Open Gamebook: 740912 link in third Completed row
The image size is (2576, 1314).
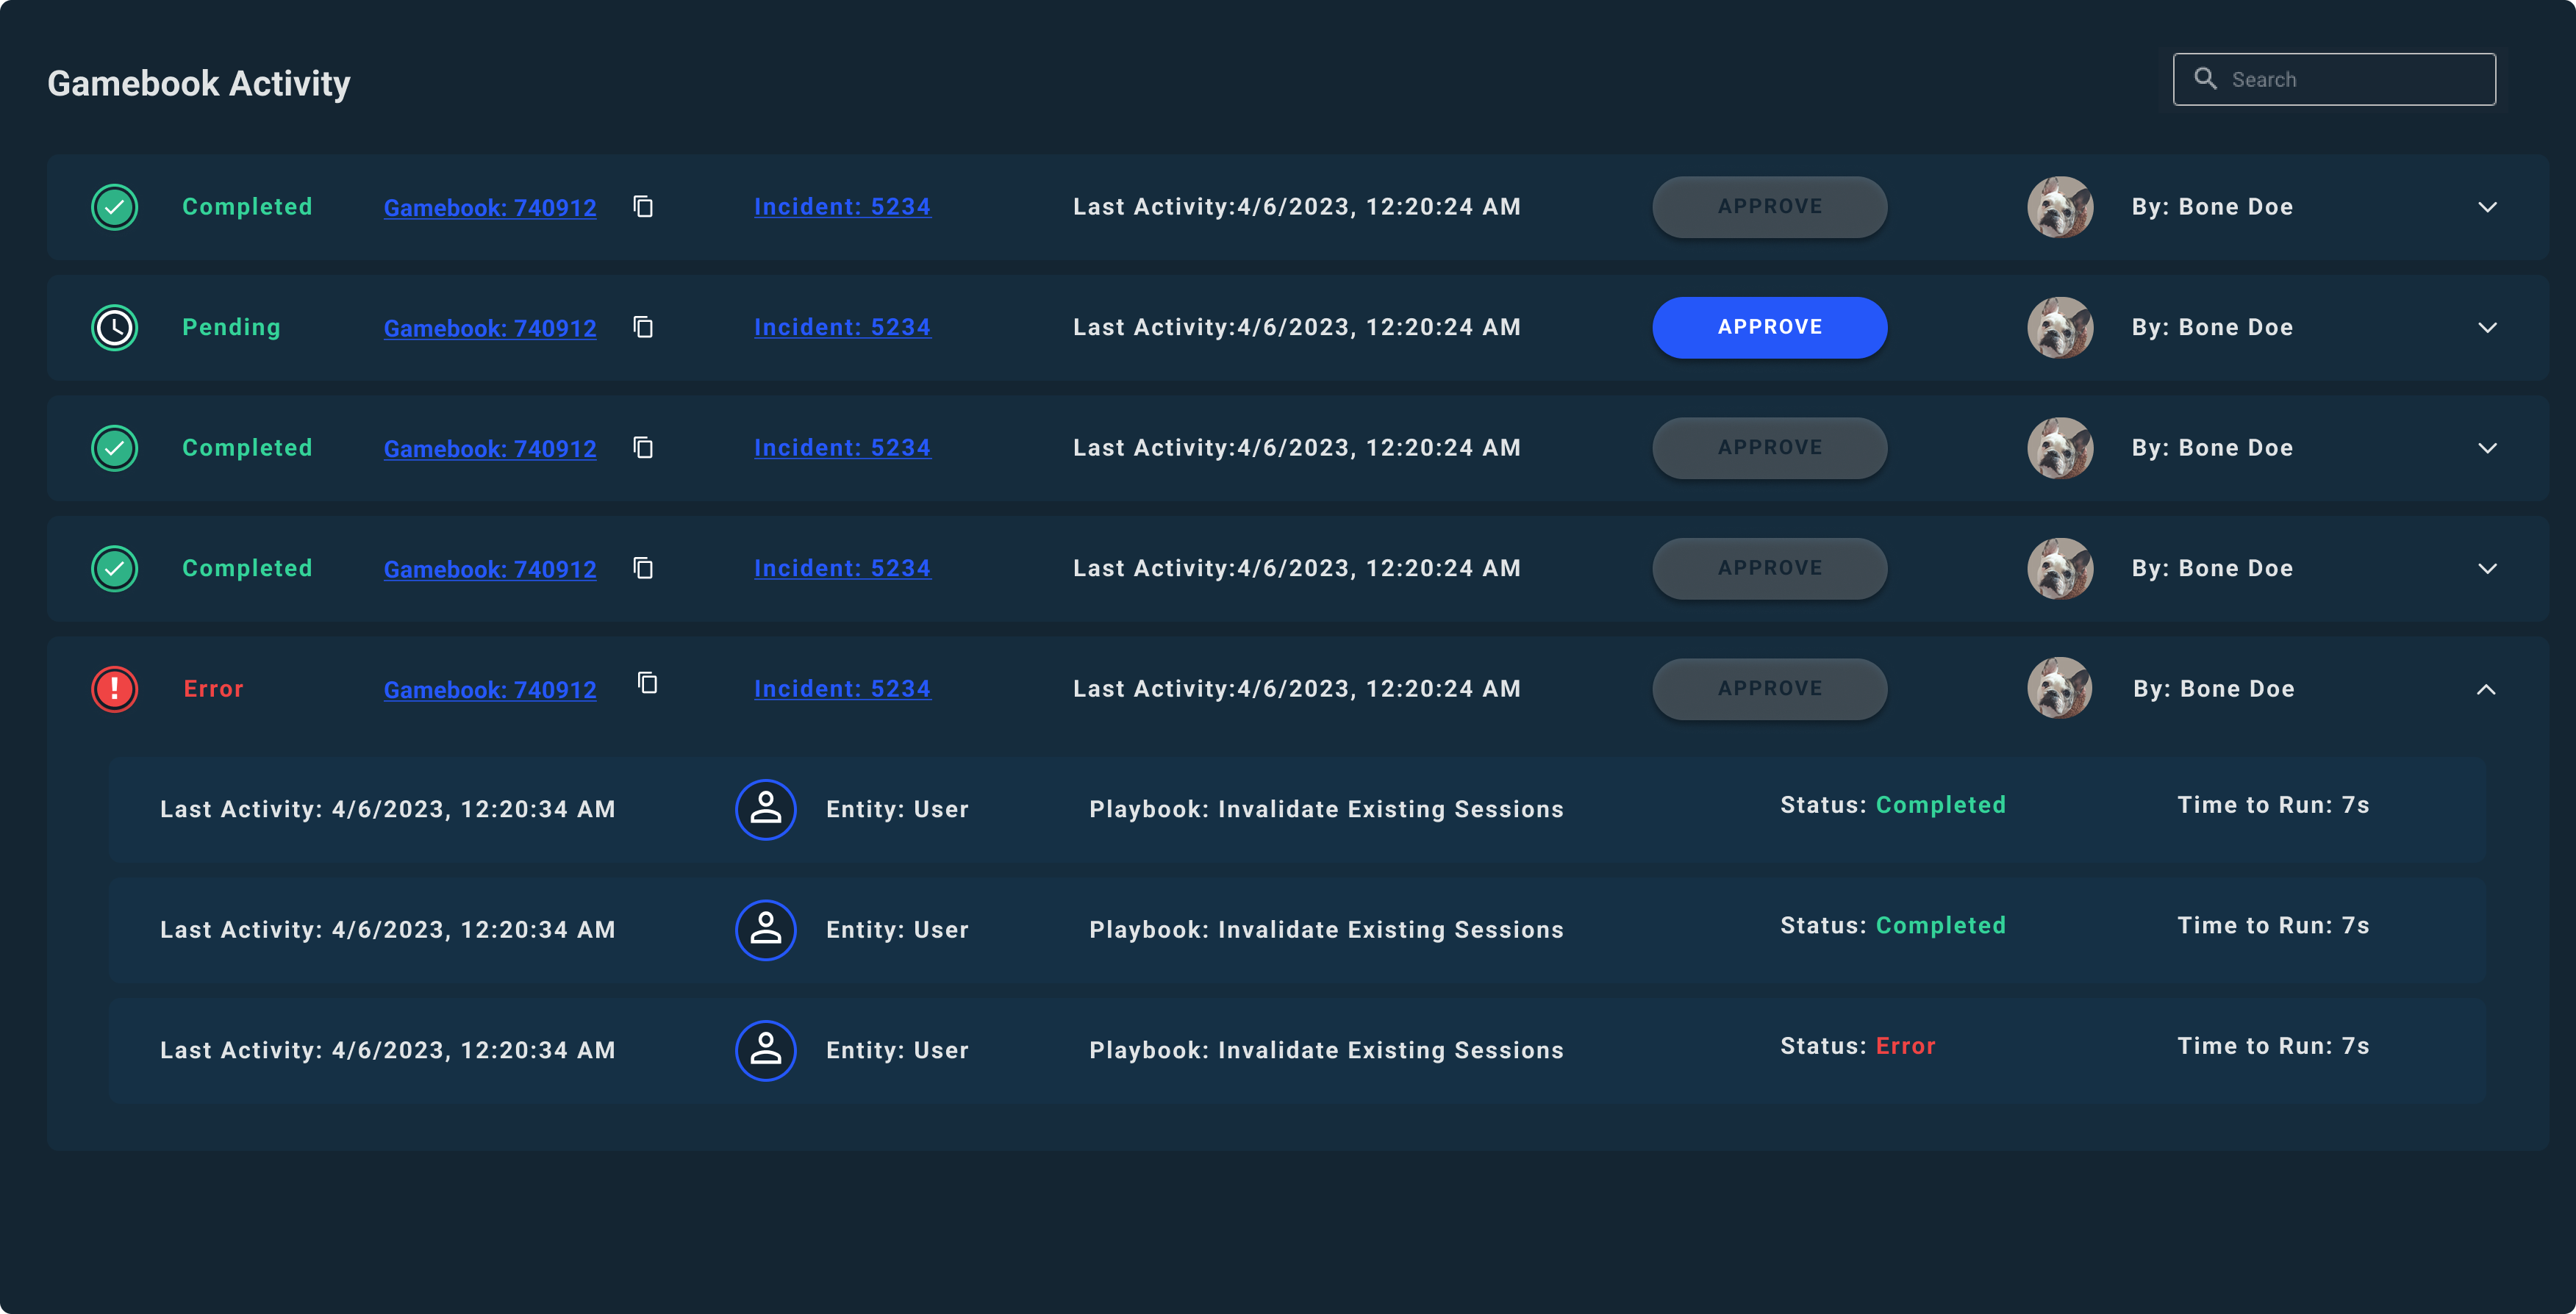point(490,569)
